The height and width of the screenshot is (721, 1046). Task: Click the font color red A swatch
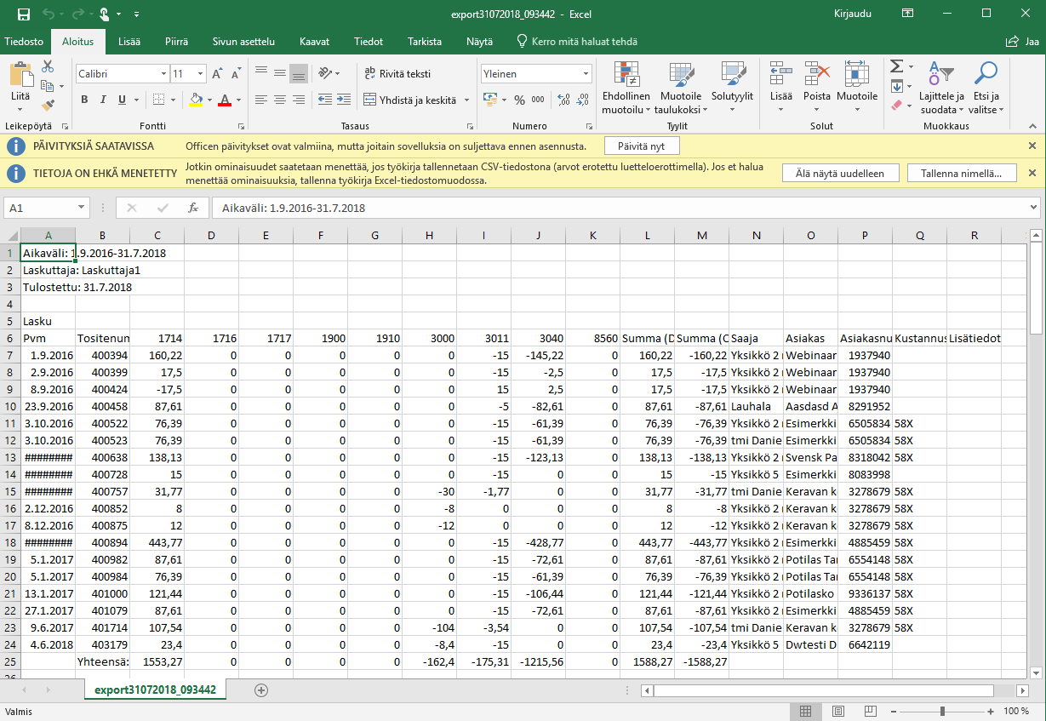pyautogui.click(x=225, y=100)
